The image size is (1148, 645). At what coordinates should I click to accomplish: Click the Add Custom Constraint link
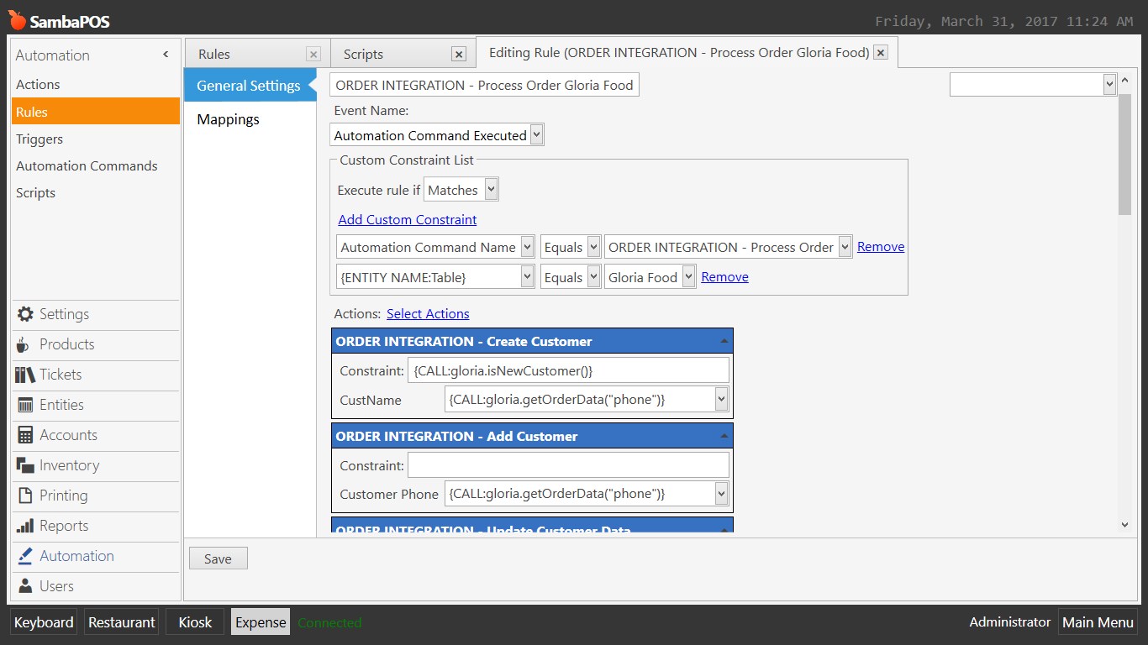click(x=407, y=219)
